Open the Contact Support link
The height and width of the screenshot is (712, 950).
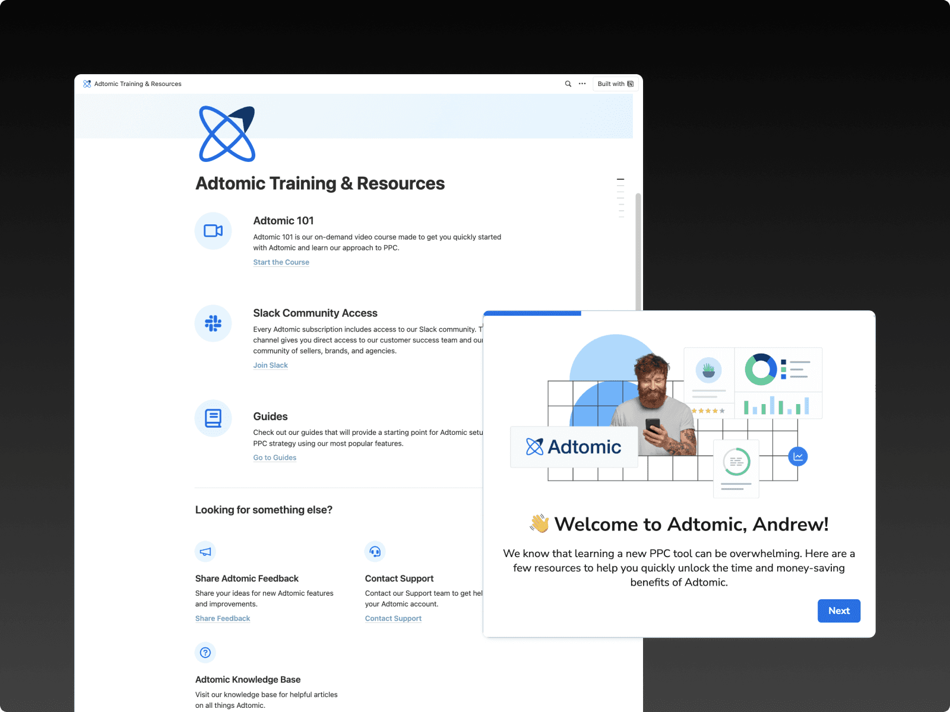[393, 619]
